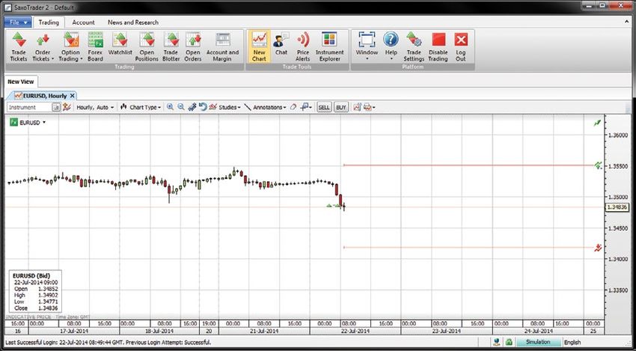Click the 22-Jul-2014 date on the time axis

click(x=355, y=331)
